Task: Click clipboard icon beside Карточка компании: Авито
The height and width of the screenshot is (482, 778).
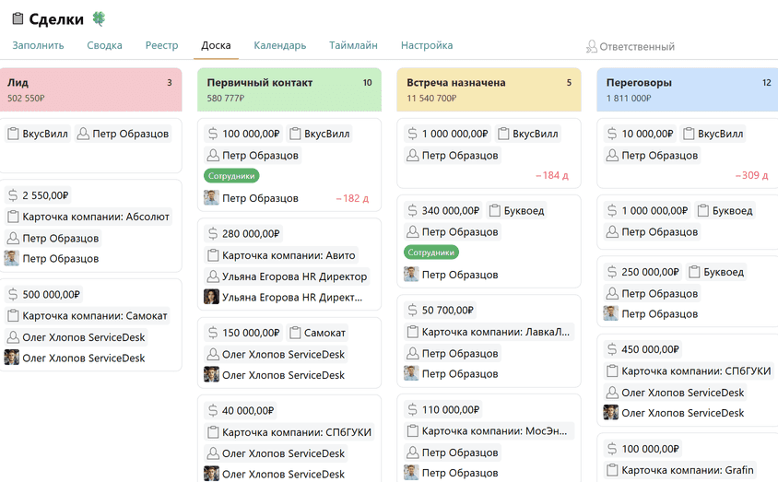Action: [213, 255]
